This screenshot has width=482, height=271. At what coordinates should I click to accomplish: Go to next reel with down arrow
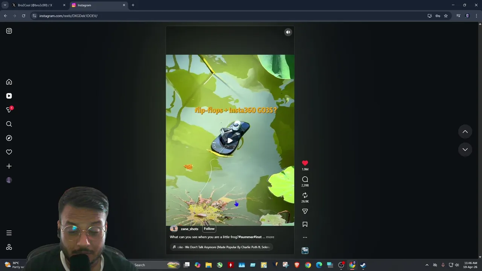point(465,149)
